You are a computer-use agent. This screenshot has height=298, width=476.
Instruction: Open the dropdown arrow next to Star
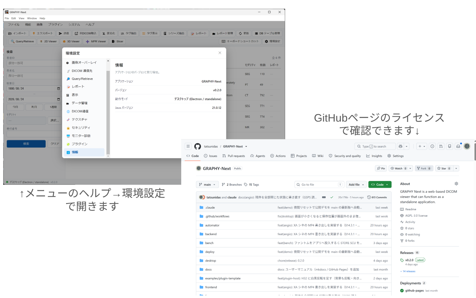point(456,168)
